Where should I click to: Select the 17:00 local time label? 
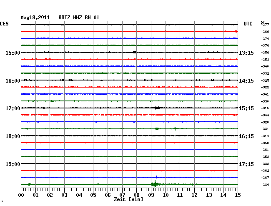[x=13, y=108]
